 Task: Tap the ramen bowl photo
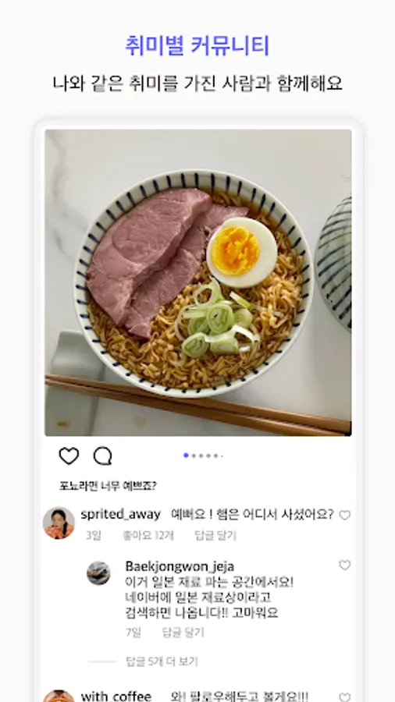point(198,282)
